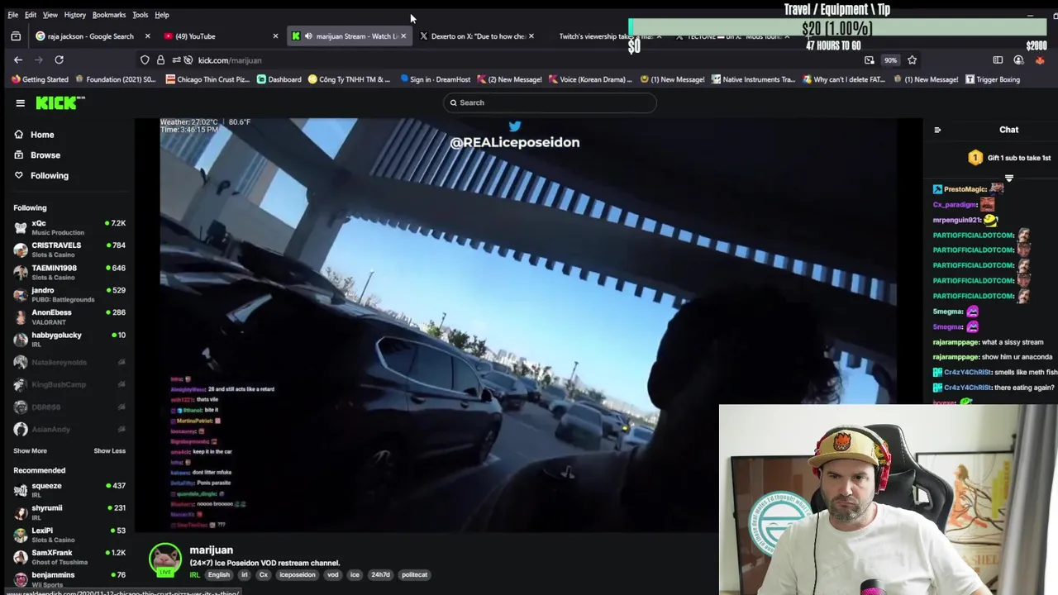Open the Firefox View icon left of tabs
Viewport: 1058px width, 595px height.
pyautogui.click(x=16, y=36)
